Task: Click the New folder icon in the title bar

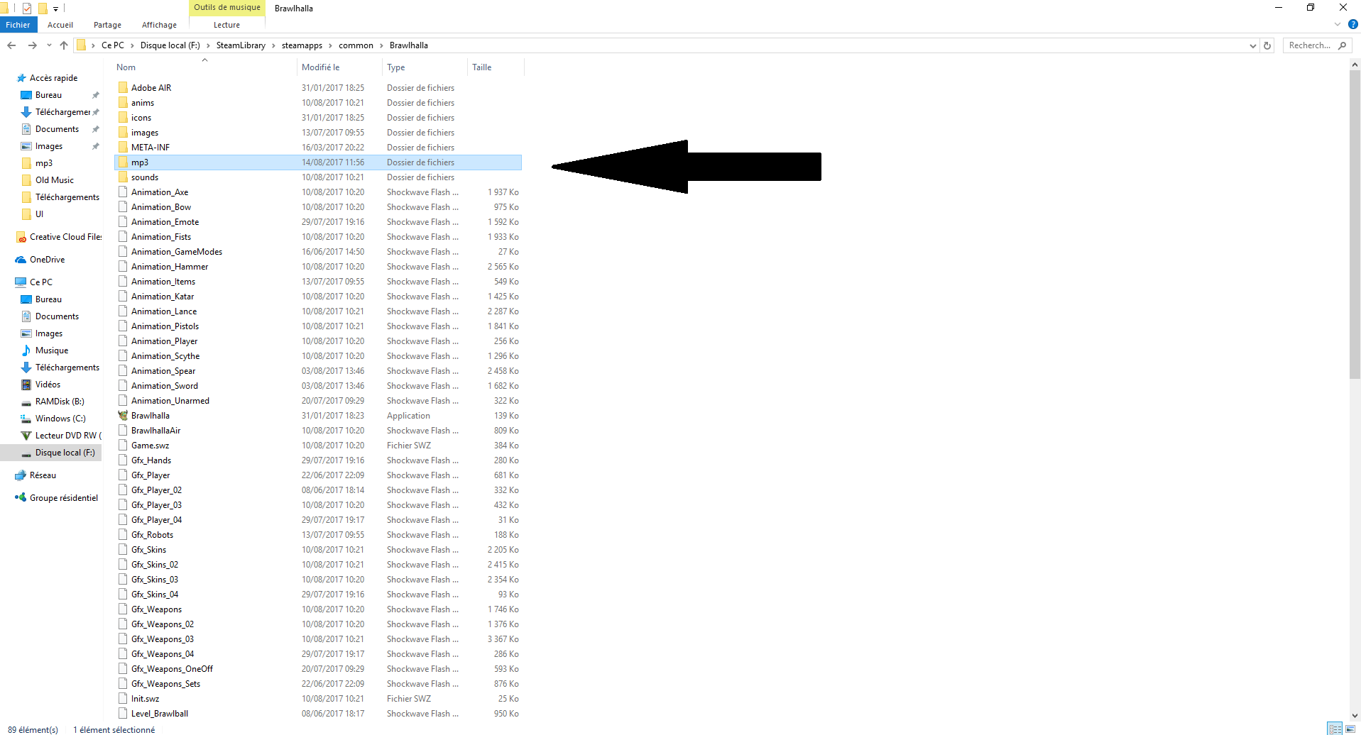Action: pyautogui.click(x=43, y=9)
